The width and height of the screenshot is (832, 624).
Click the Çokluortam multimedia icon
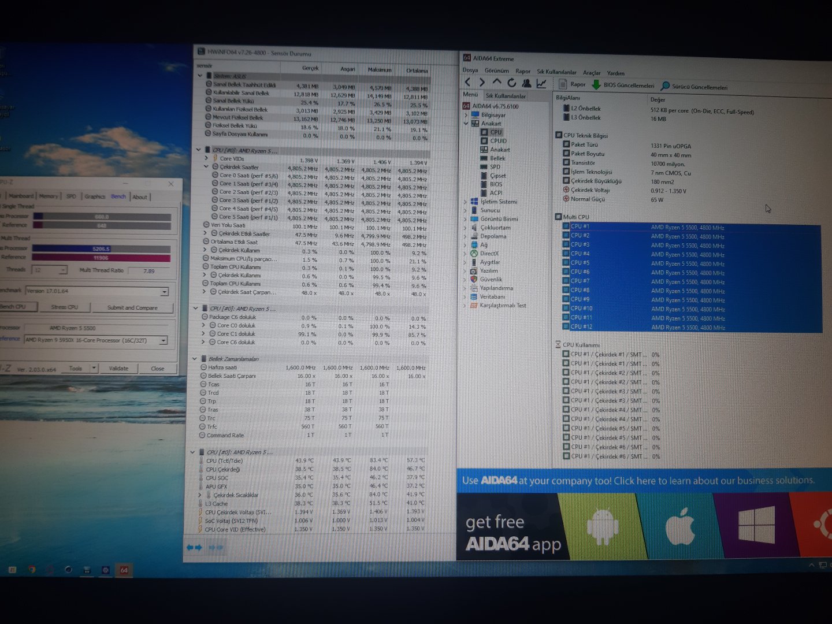474,227
